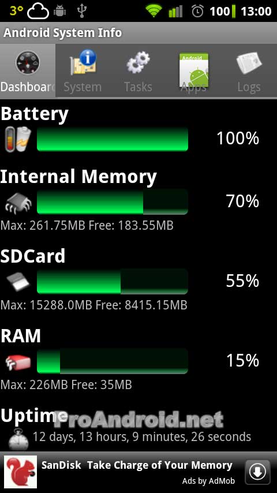Select the Apps tab
Screen dimensions: 277x493
194,70
